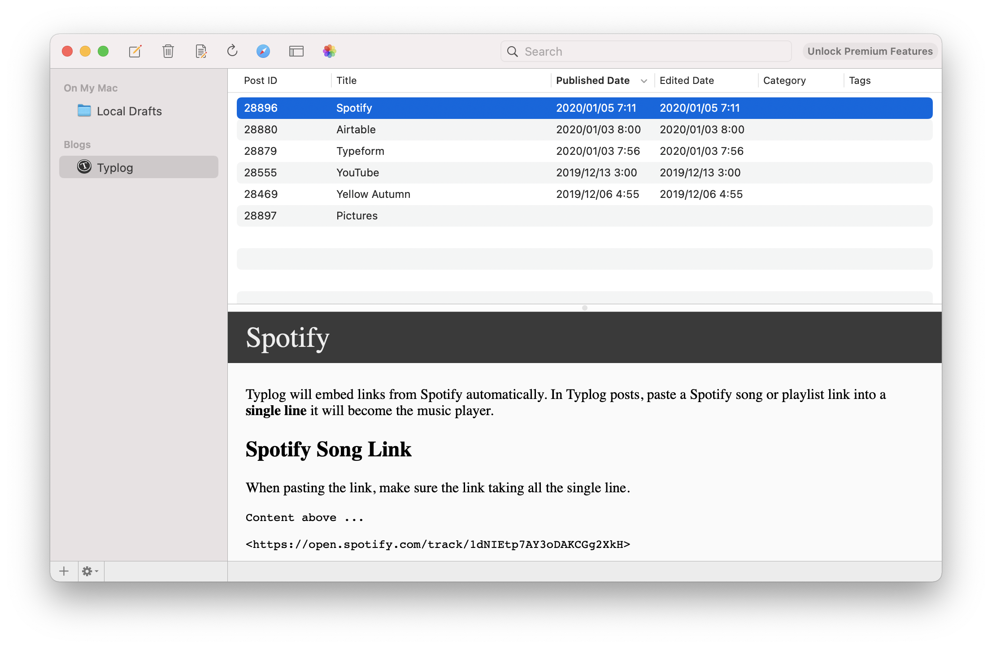
Task: Sort by Title column header
Action: [347, 80]
